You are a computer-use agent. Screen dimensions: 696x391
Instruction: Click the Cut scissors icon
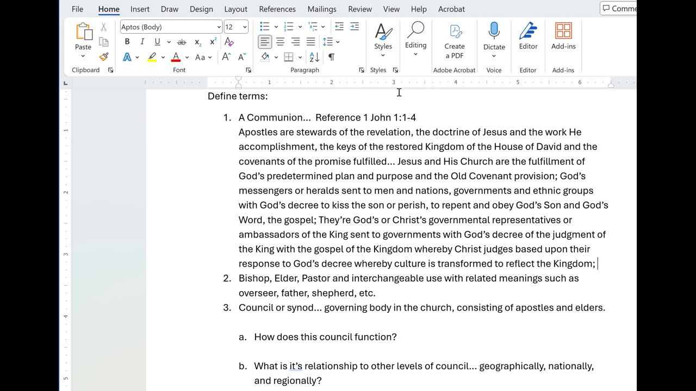tap(103, 27)
